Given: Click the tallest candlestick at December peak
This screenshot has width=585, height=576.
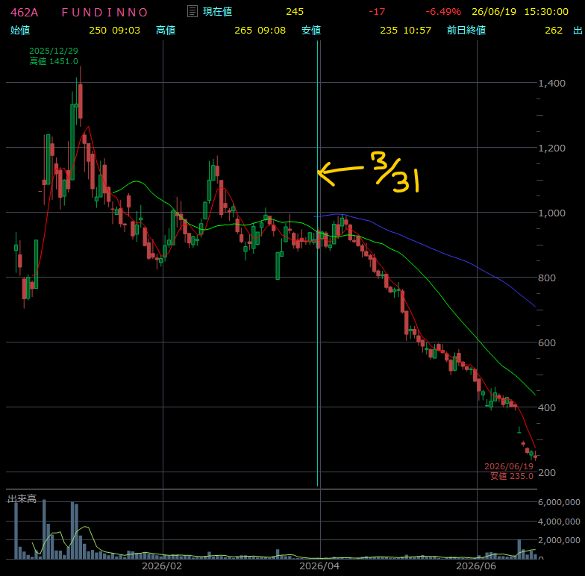Looking at the screenshot, I should 81,101.
